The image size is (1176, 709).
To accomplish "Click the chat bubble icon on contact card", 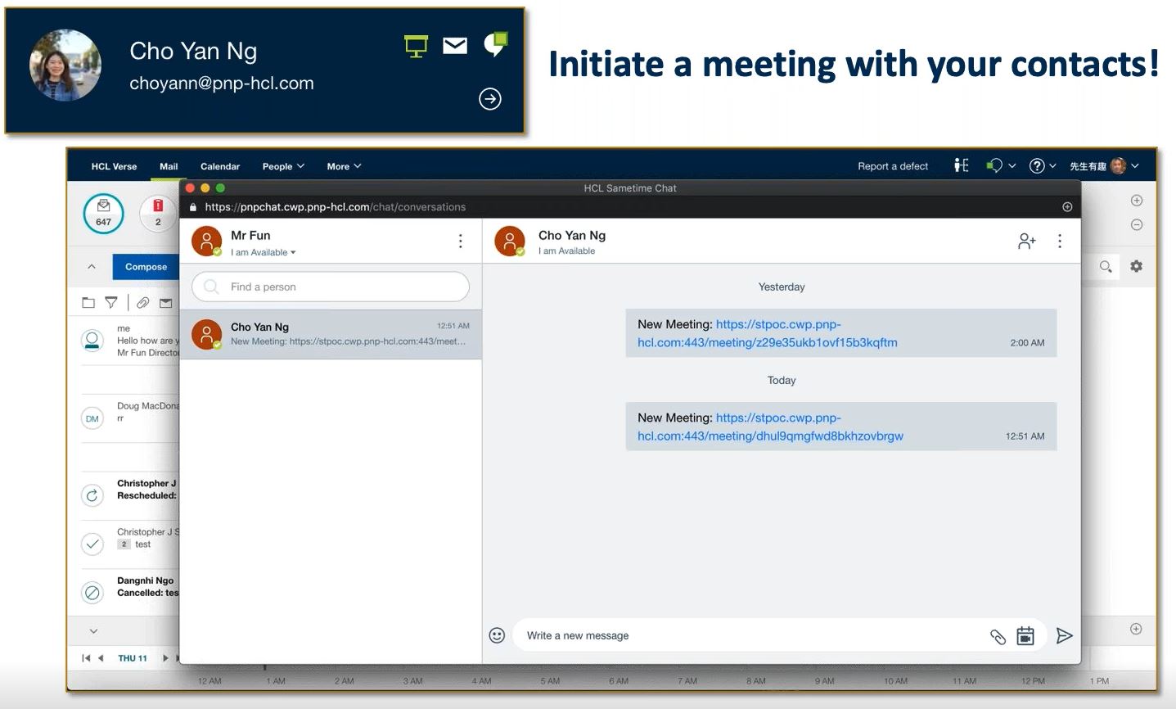I will pos(496,44).
